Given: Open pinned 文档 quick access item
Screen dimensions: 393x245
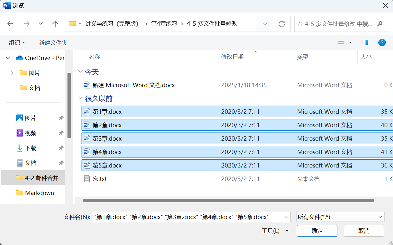Looking at the screenshot, I should tap(26, 163).
